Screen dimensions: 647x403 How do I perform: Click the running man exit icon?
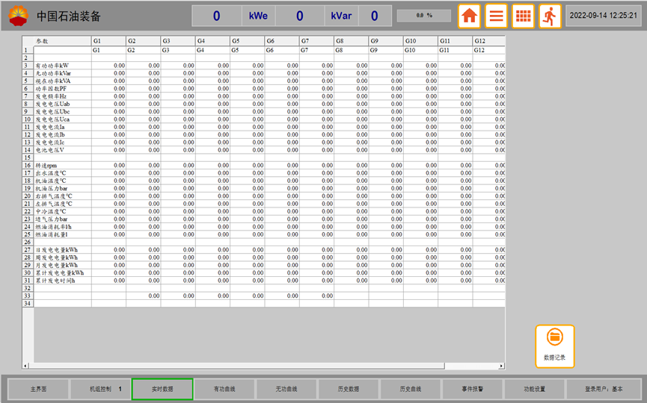[x=550, y=16]
